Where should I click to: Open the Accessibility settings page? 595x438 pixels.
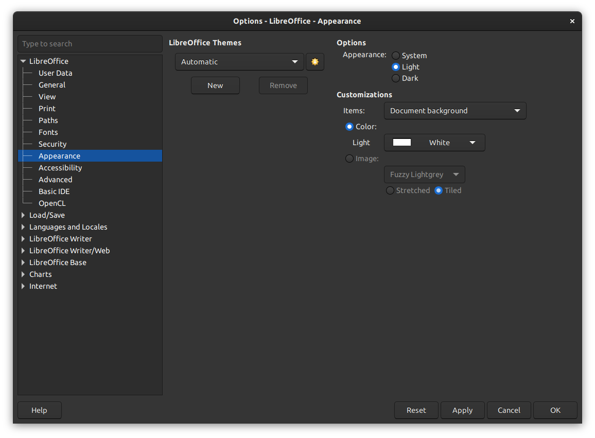(x=60, y=168)
